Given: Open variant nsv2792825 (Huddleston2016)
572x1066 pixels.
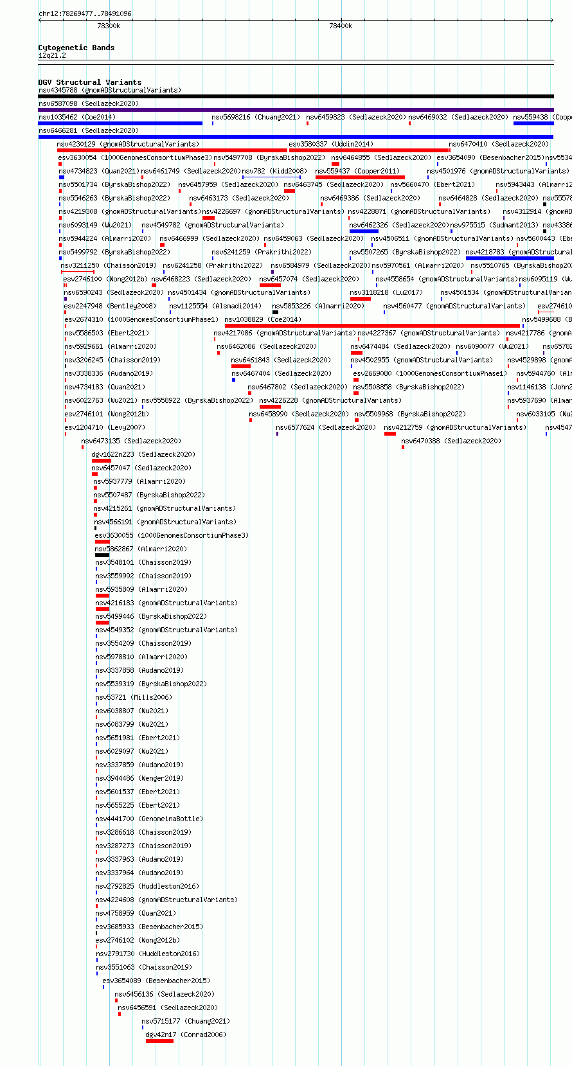Looking at the screenshot, I should (x=148, y=886).
